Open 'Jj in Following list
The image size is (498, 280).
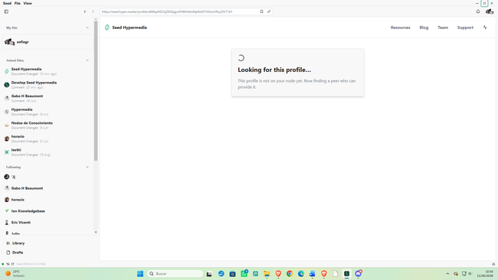pos(48,177)
